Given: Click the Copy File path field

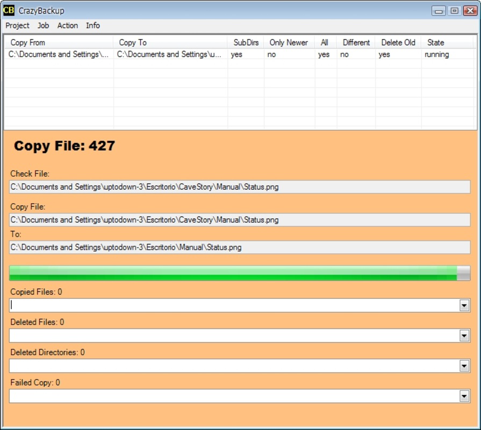Looking at the screenshot, I should (240, 220).
